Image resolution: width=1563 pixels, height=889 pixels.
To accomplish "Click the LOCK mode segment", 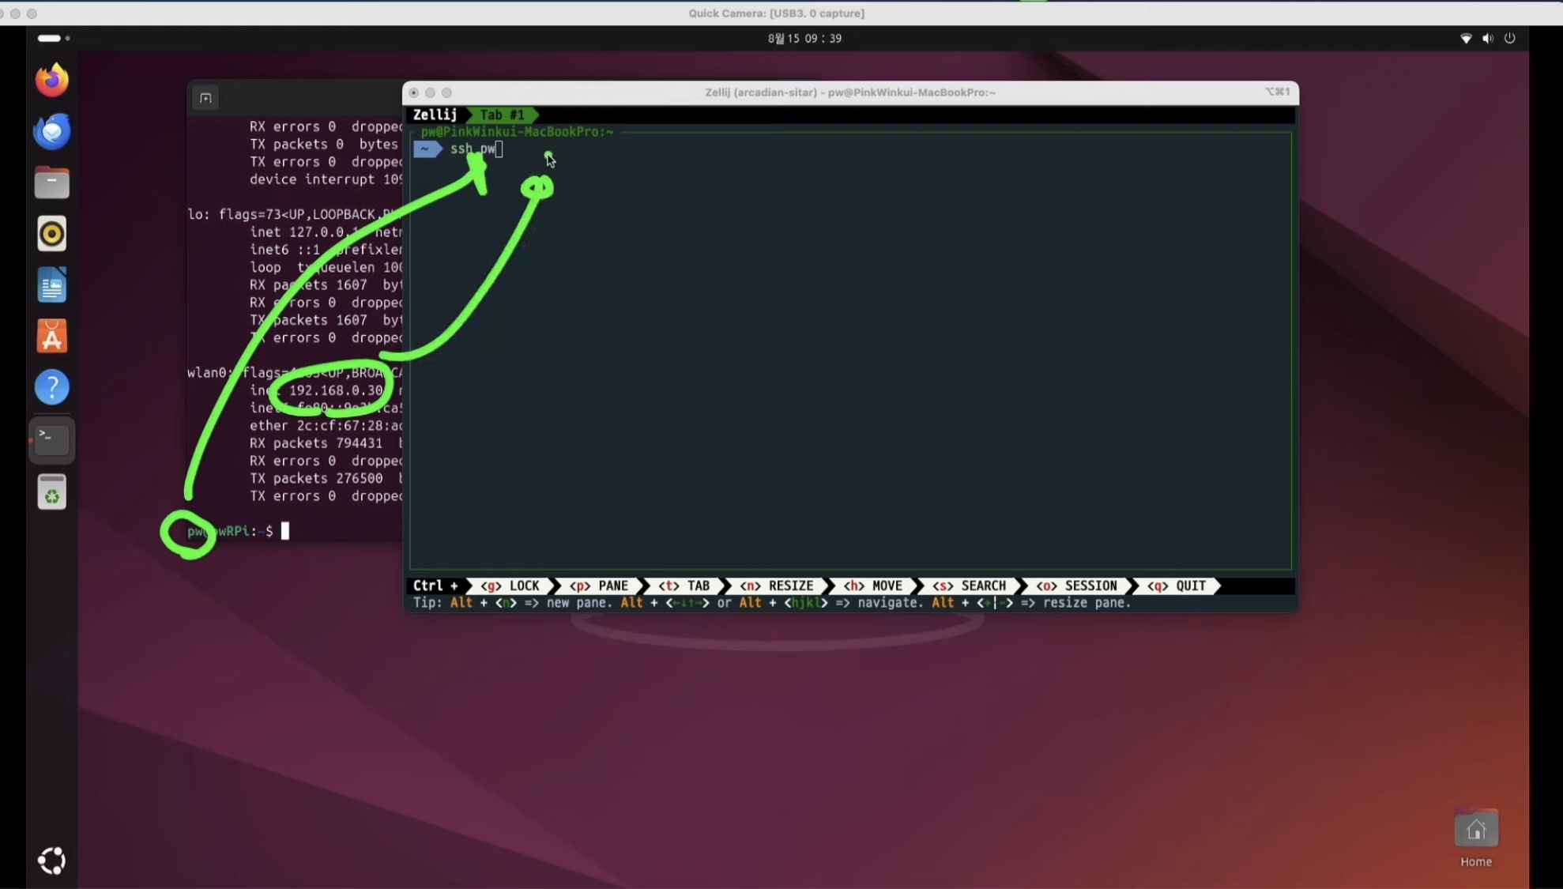I will tap(511, 586).
